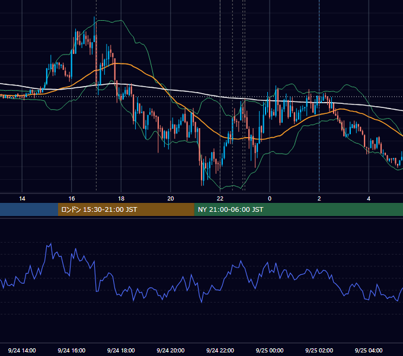Click the 9/24 20:00 date label
Screen dimensions: 403x356
(171, 350)
